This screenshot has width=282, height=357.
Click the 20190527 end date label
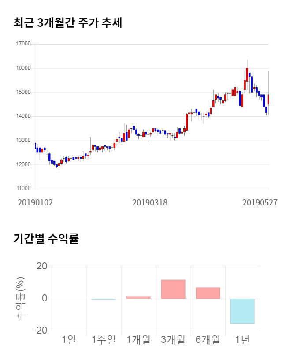pos(260,202)
